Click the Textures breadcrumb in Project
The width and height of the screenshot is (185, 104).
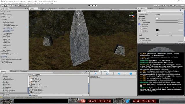coord(38,75)
